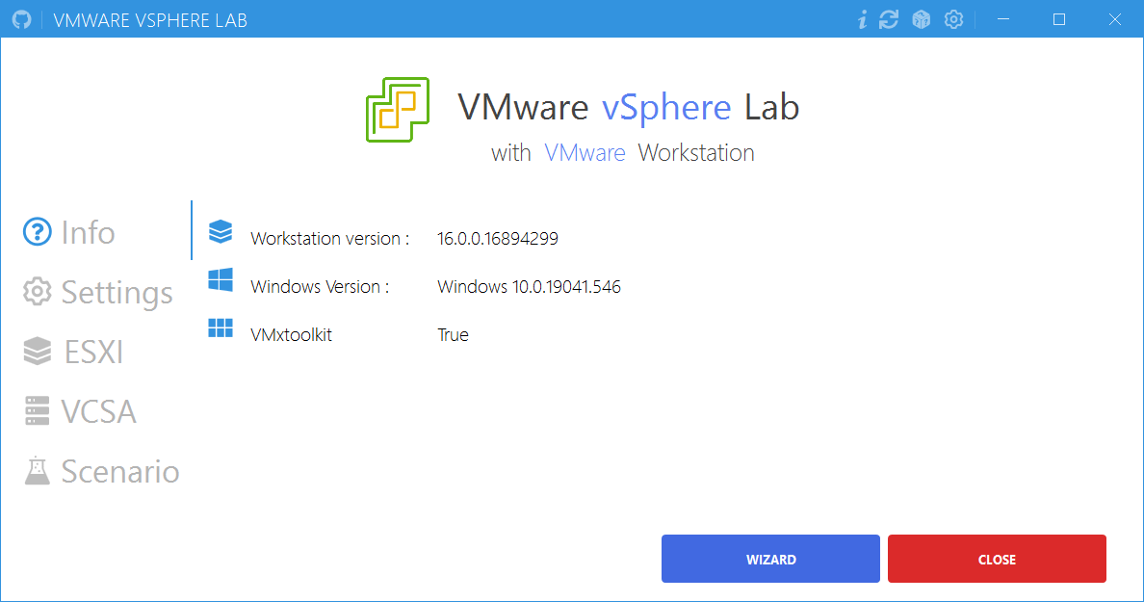
Task: Close the window with title bar X
Action: click(1115, 19)
